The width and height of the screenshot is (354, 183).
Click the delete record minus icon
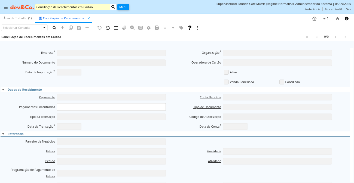click(x=87, y=28)
